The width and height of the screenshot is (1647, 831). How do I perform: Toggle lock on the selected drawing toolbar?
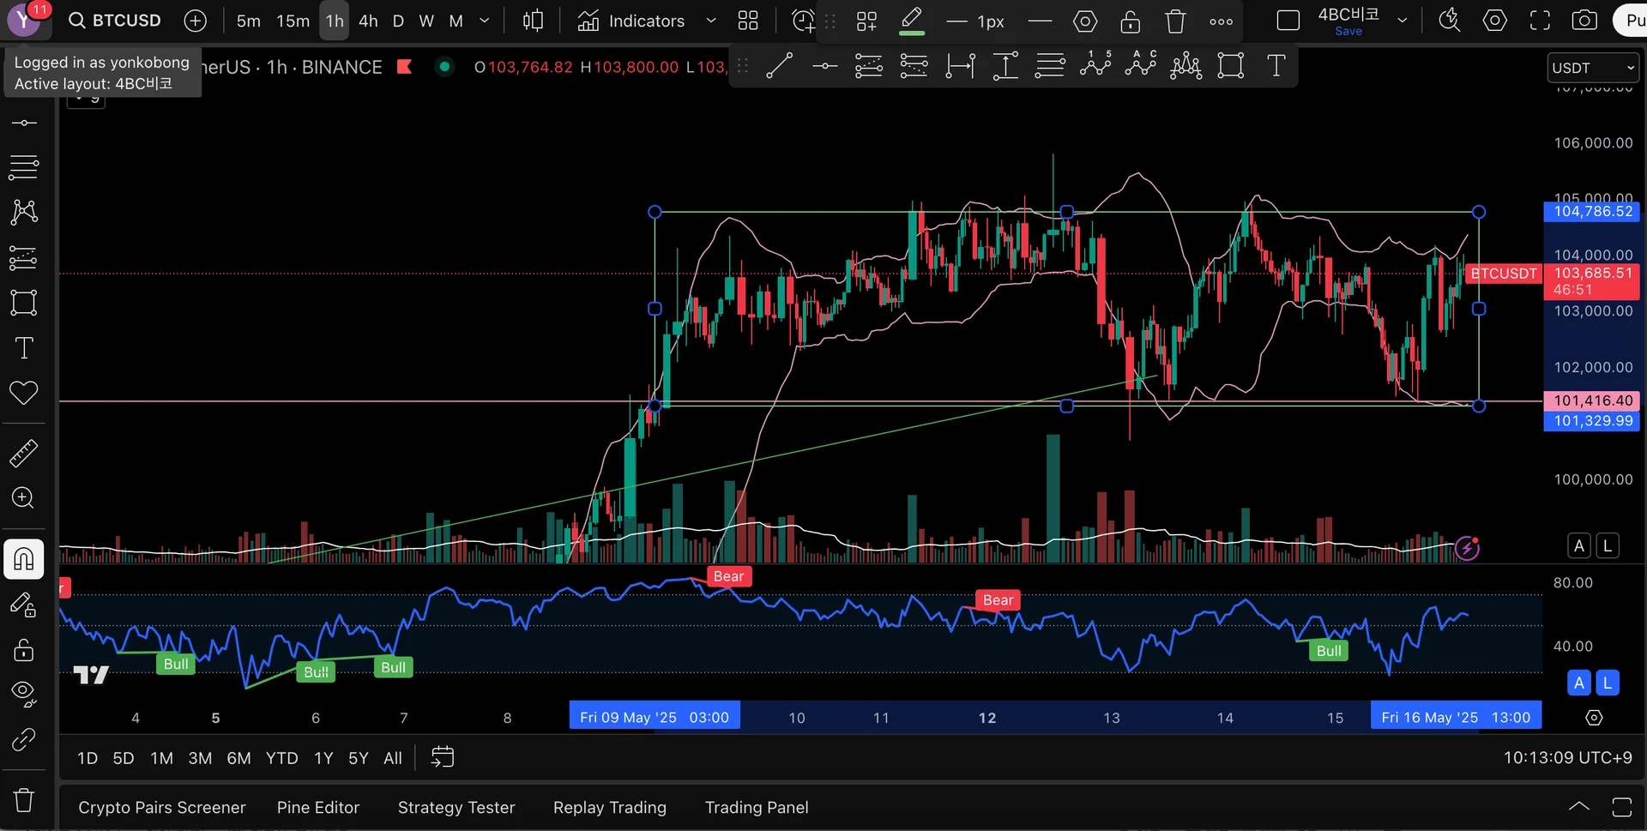click(x=1131, y=21)
